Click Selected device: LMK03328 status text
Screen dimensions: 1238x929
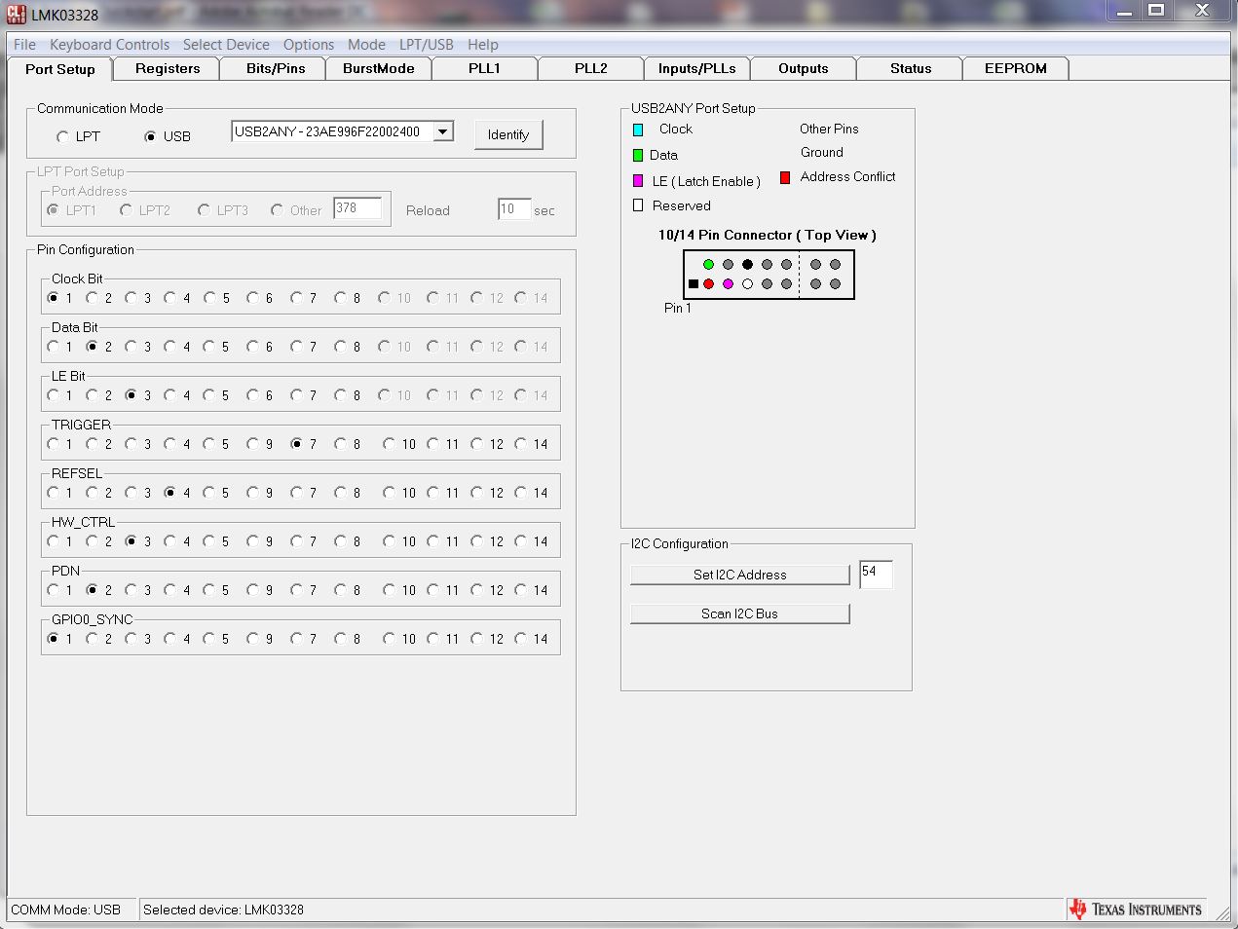click(x=223, y=910)
